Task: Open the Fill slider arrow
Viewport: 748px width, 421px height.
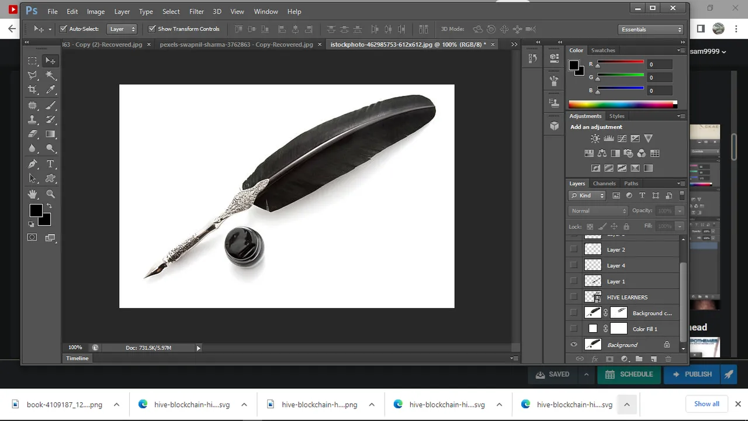Action: coord(680,226)
